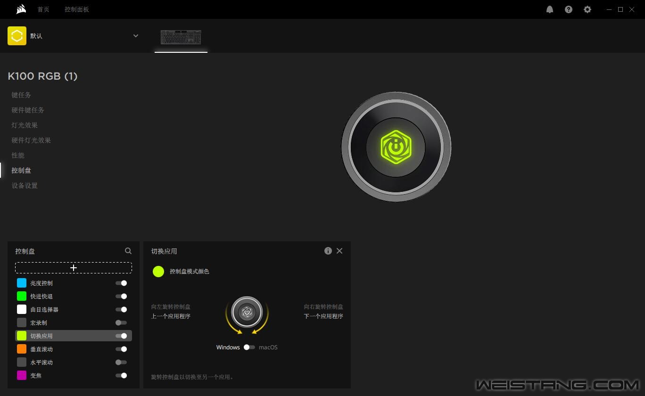Switch the Windows/macOS toggle
The width and height of the screenshot is (645, 396).
[249, 347]
